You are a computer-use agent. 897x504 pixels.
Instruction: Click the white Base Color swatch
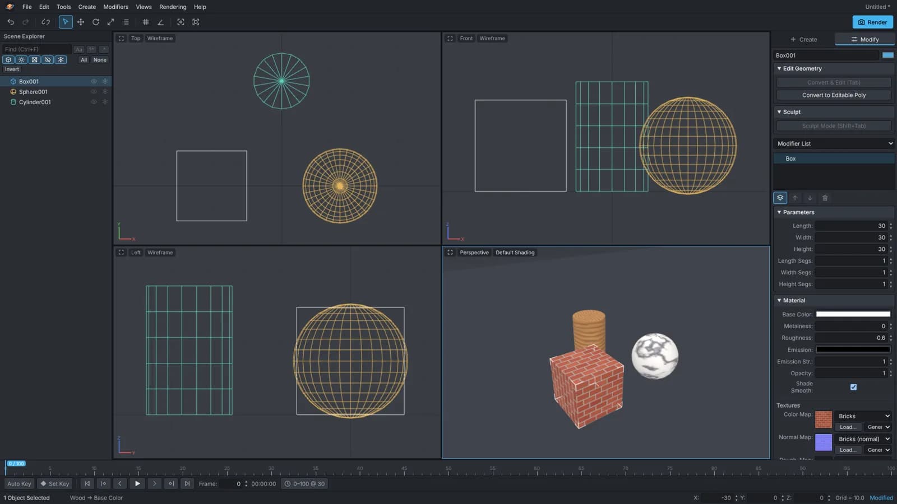pos(853,314)
